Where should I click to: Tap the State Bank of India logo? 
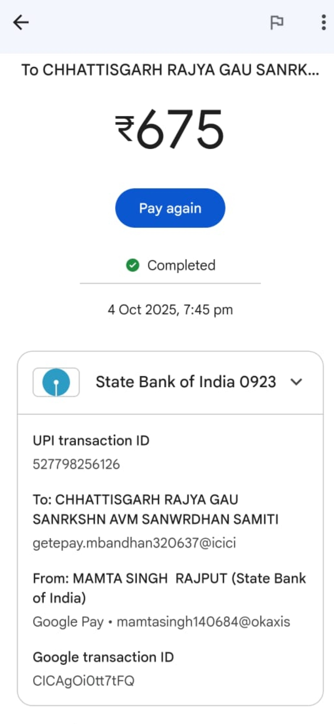(x=56, y=382)
